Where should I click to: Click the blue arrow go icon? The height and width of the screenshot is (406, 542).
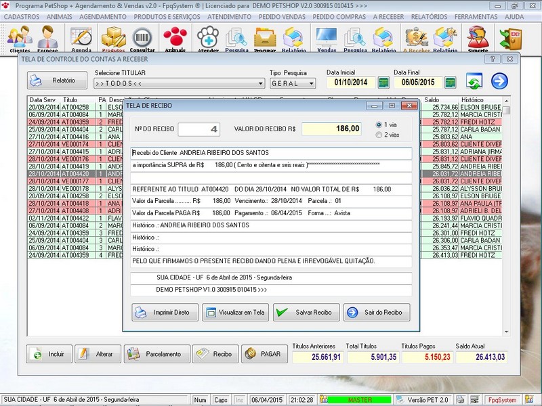pos(499,81)
